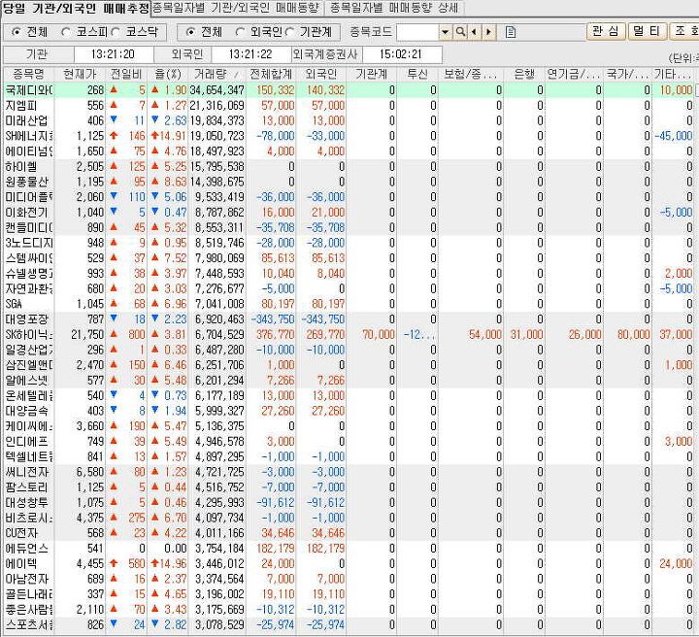Open the 종목코드 dropdown arrow
Viewport: 699px width, 637px height.
pyautogui.click(x=445, y=32)
